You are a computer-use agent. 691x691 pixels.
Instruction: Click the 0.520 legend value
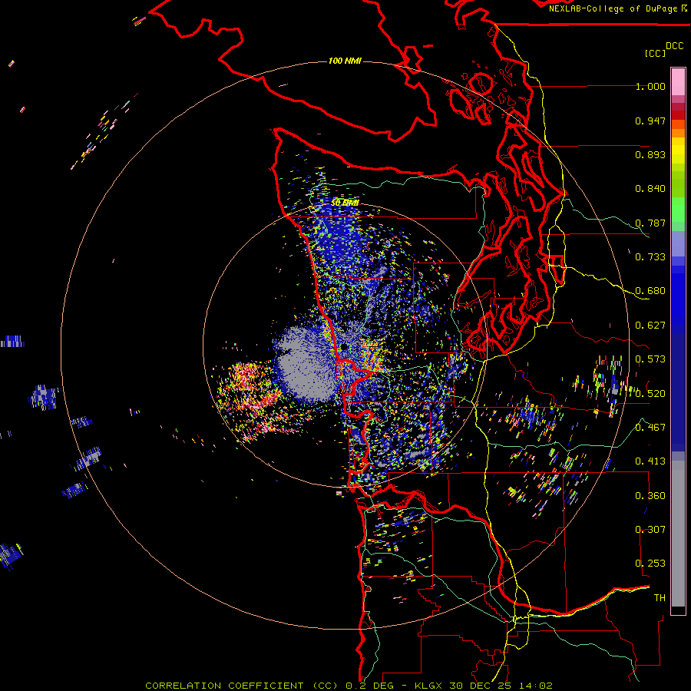pyautogui.click(x=650, y=394)
